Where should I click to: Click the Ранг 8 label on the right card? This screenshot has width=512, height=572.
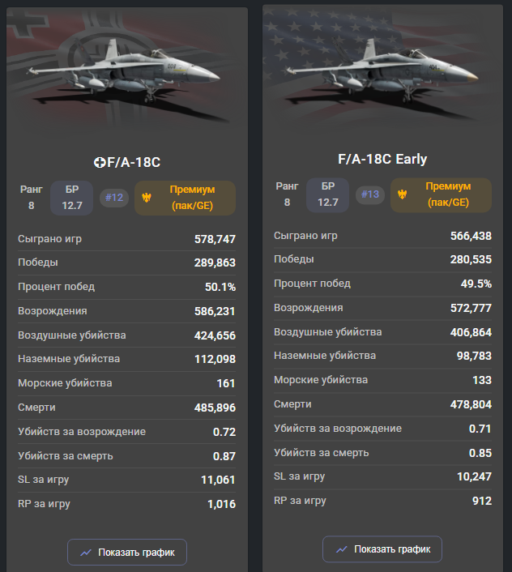287,194
